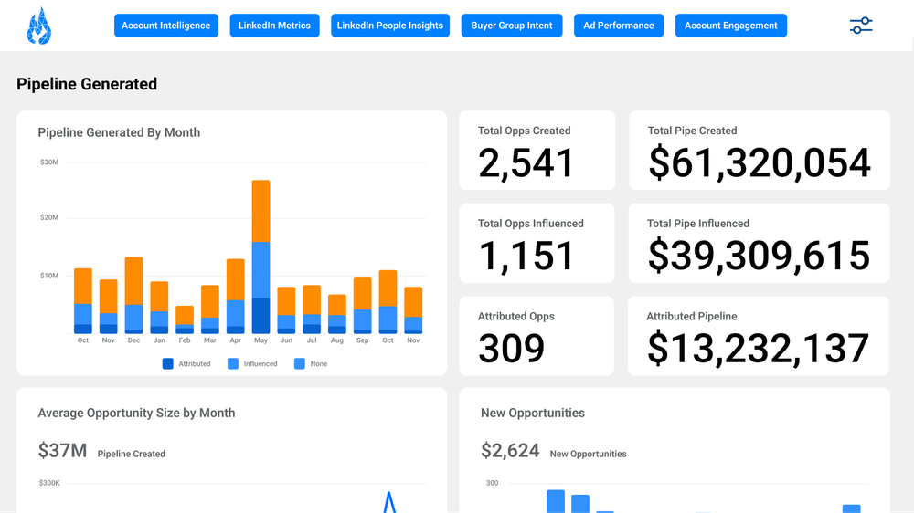914x513 pixels.
Task: Select the Feb bar in pipeline chart
Action: [x=185, y=319]
